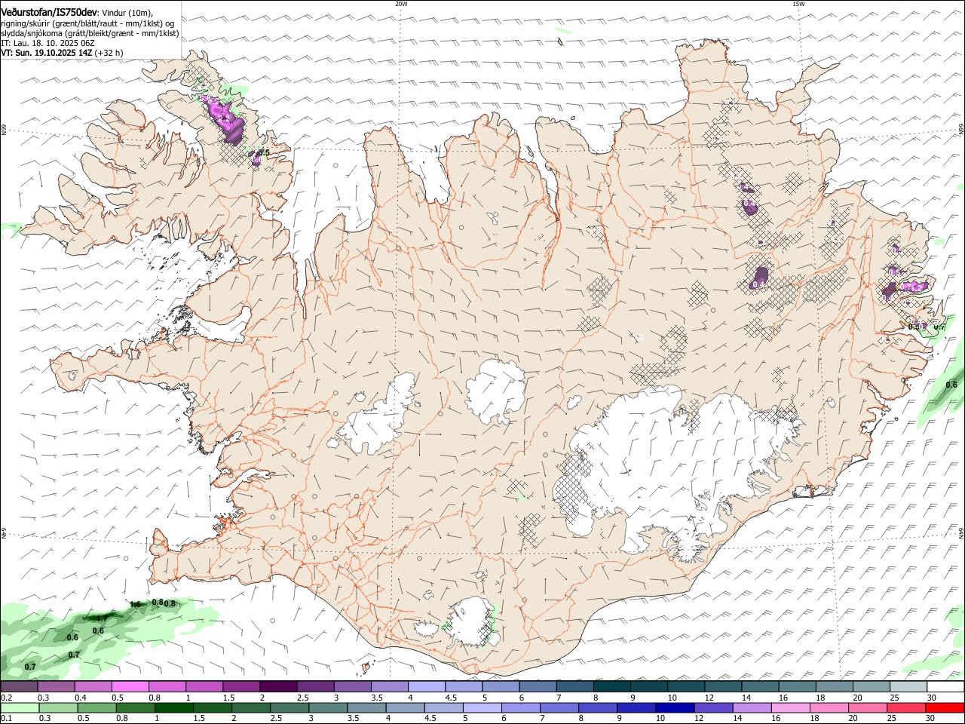Choose the pale lavender 5–6 rain swatch
Image resolution: width=965 pixels, height=724 pixels.
pos(482,708)
